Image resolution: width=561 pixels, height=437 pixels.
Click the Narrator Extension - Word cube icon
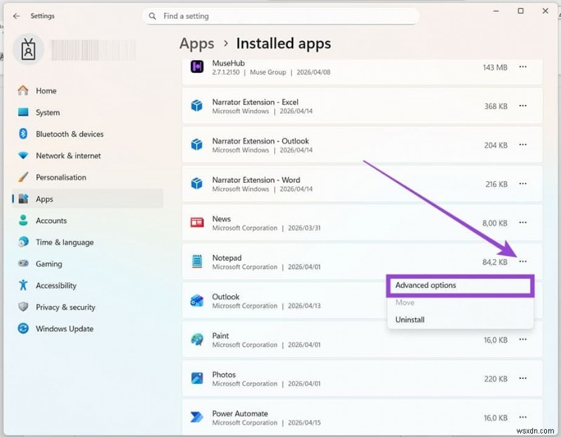pos(197,183)
